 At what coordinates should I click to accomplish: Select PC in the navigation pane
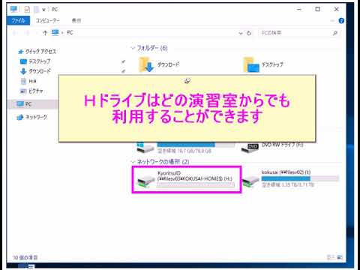pos(28,104)
